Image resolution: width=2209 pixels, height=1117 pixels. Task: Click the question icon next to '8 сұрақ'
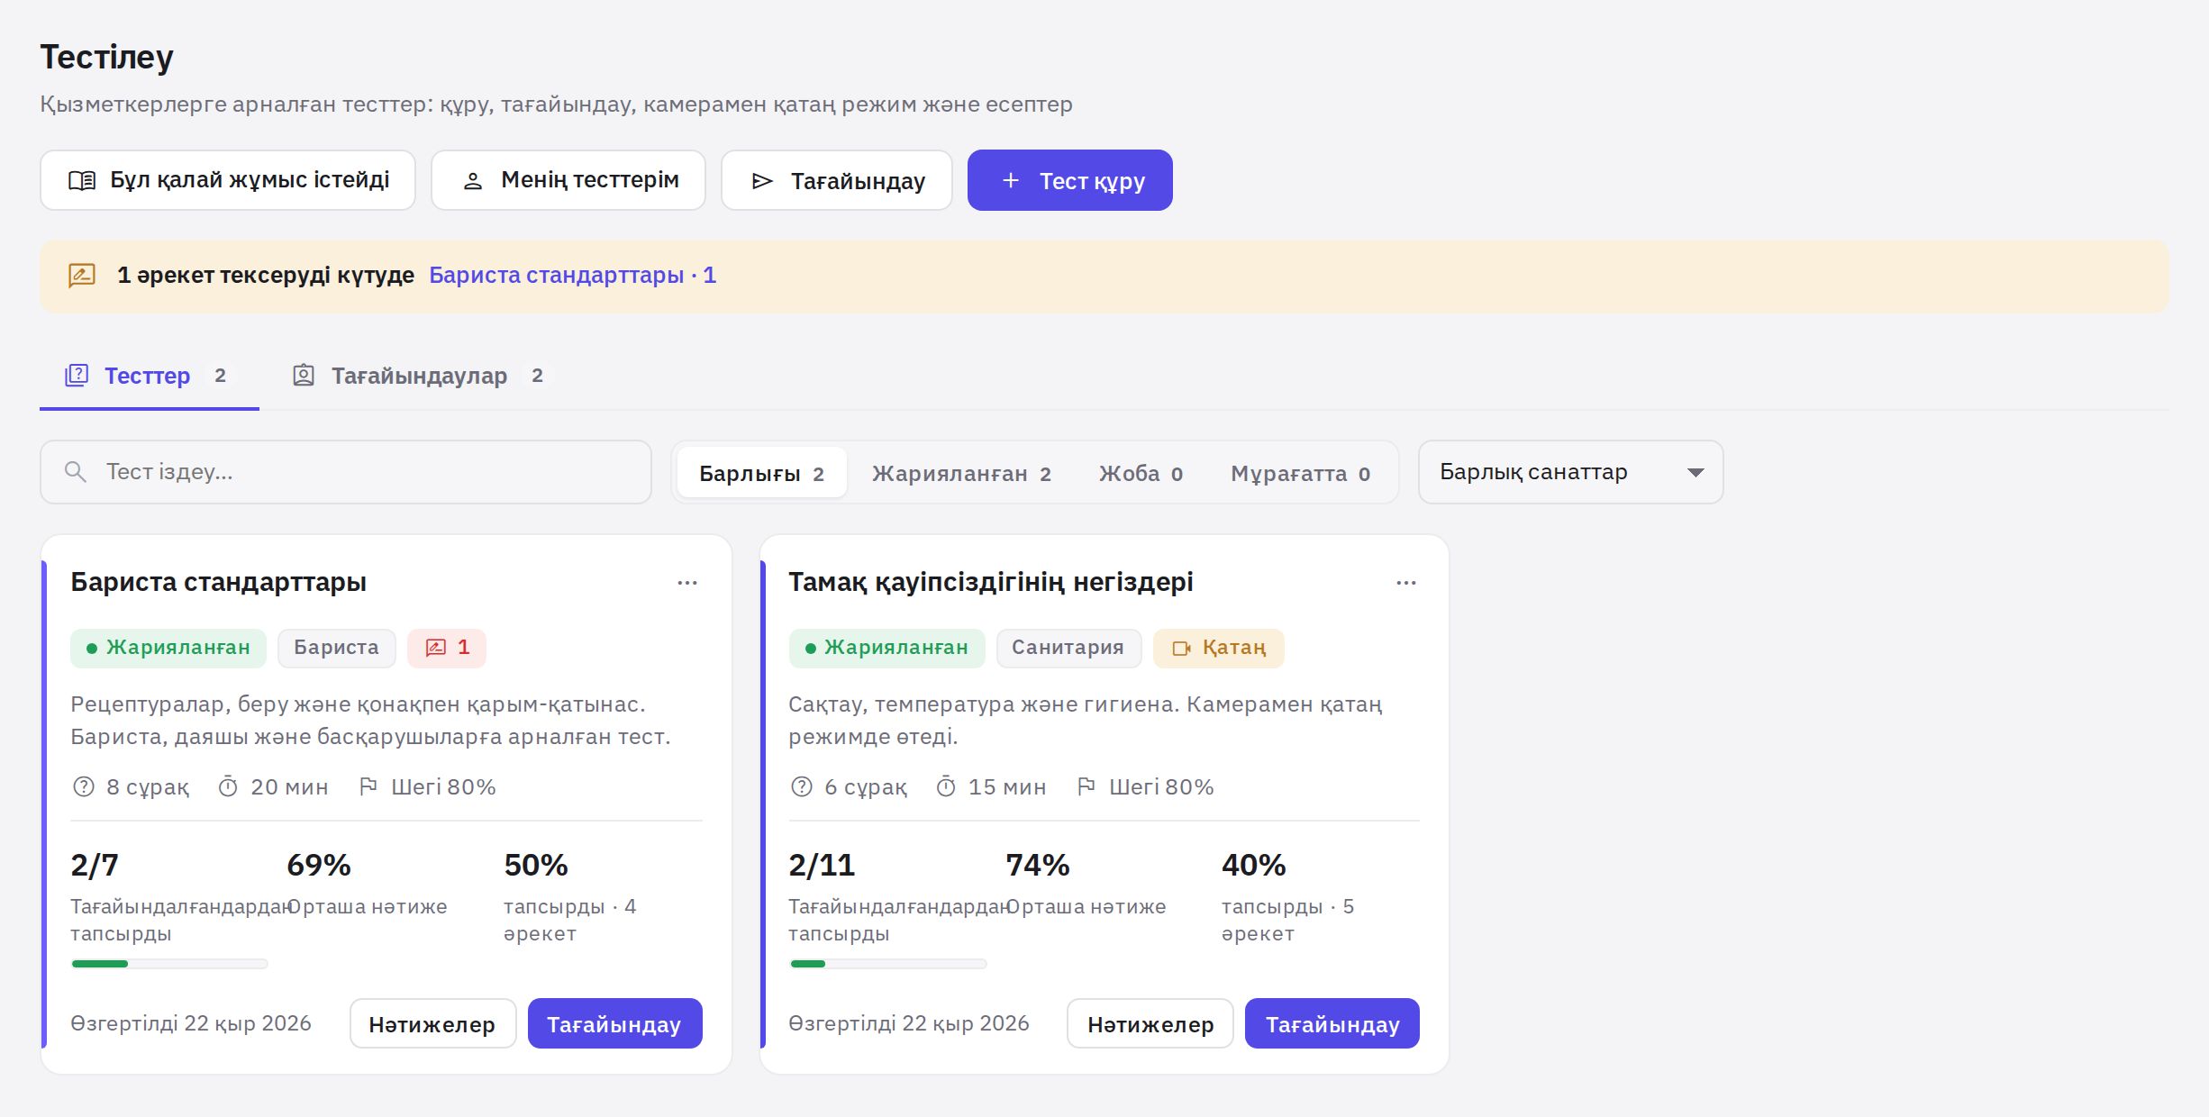(x=84, y=786)
